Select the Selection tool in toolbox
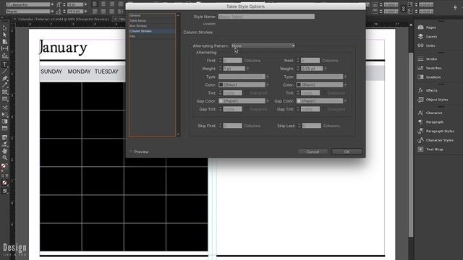Screen dimensions: 463x260 pyautogui.click(x=4, y=28)
